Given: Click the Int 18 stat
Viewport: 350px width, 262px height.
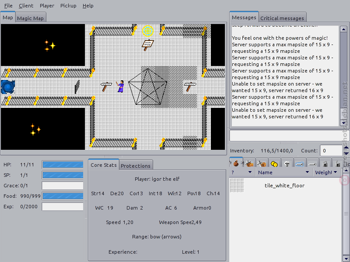Looking at the screenshot, I should click(x=155, y=193).
